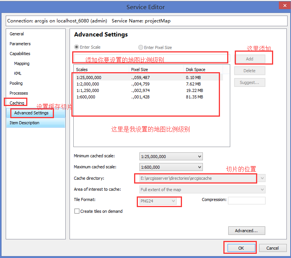
Task: Open the Processes page
Action: 19,93
